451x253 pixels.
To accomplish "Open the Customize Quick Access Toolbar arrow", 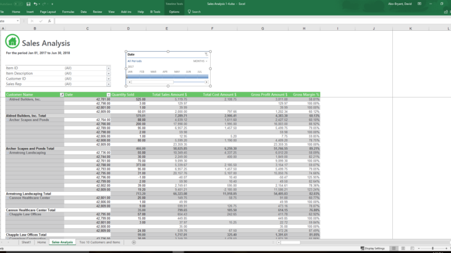I will coord(53,4).
